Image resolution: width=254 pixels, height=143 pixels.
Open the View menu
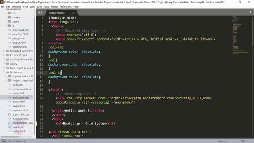[x=32, y=7]
